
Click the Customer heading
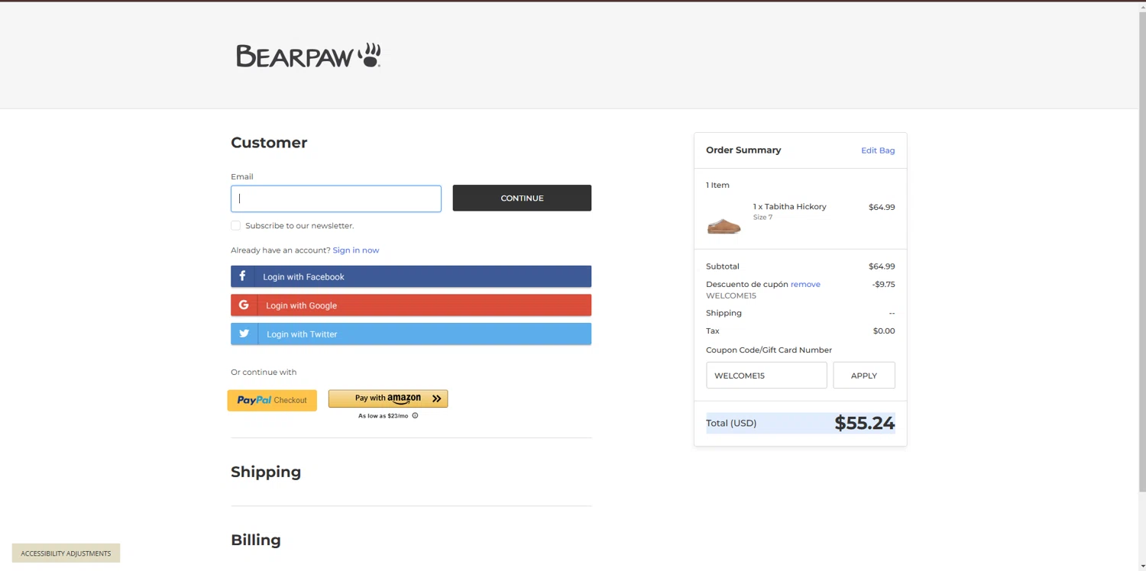pos(269,143)
